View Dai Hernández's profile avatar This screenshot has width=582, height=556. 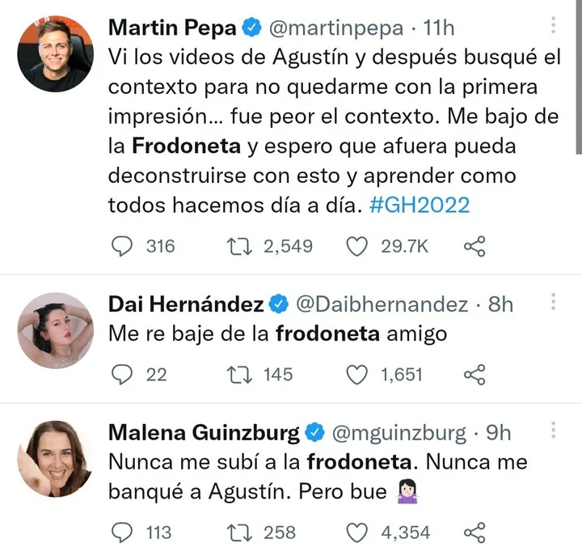(56, 331)
